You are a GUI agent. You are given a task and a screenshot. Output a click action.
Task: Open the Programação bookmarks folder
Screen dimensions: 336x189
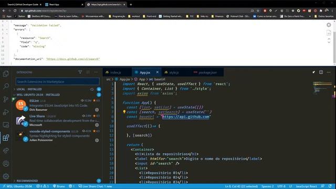click(x=117, y=16)
